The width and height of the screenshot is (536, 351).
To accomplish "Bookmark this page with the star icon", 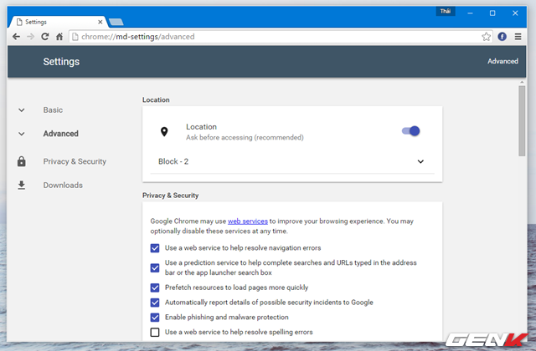I will coord(487,37).
